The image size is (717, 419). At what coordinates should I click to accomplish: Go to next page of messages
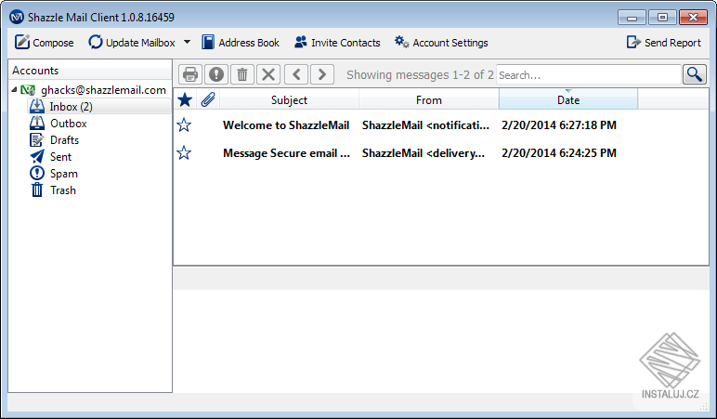pos(322,74)
